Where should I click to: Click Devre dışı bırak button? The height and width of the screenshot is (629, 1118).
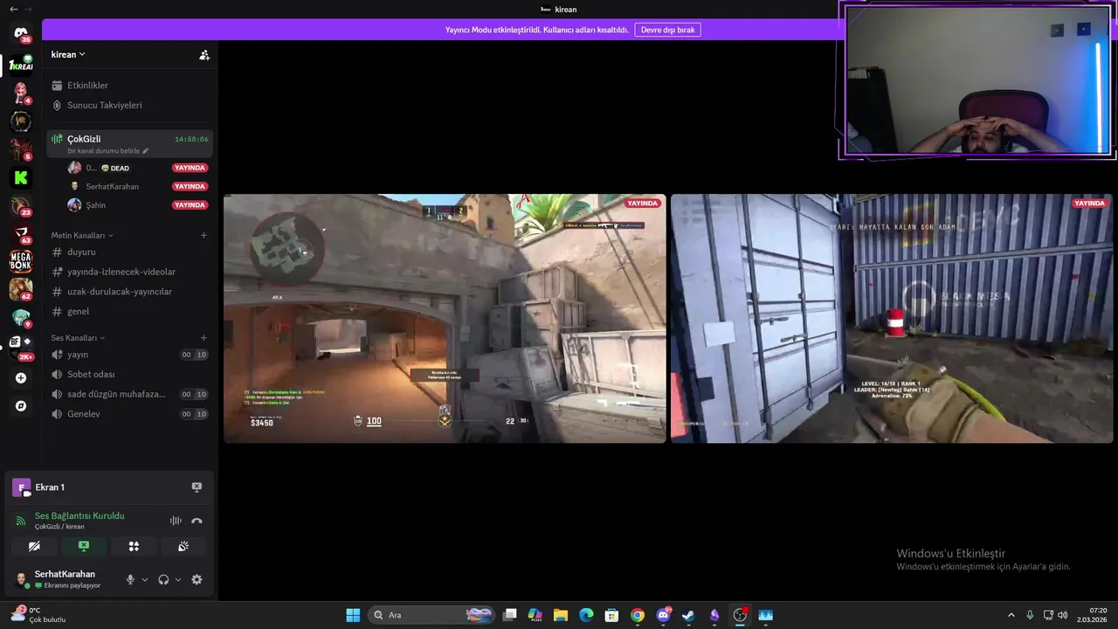(667, 30)
